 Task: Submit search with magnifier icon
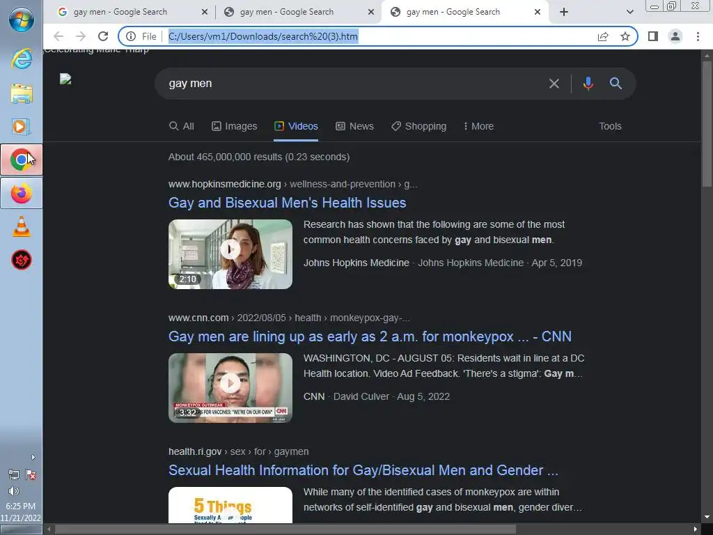click(x=616, y=84)
